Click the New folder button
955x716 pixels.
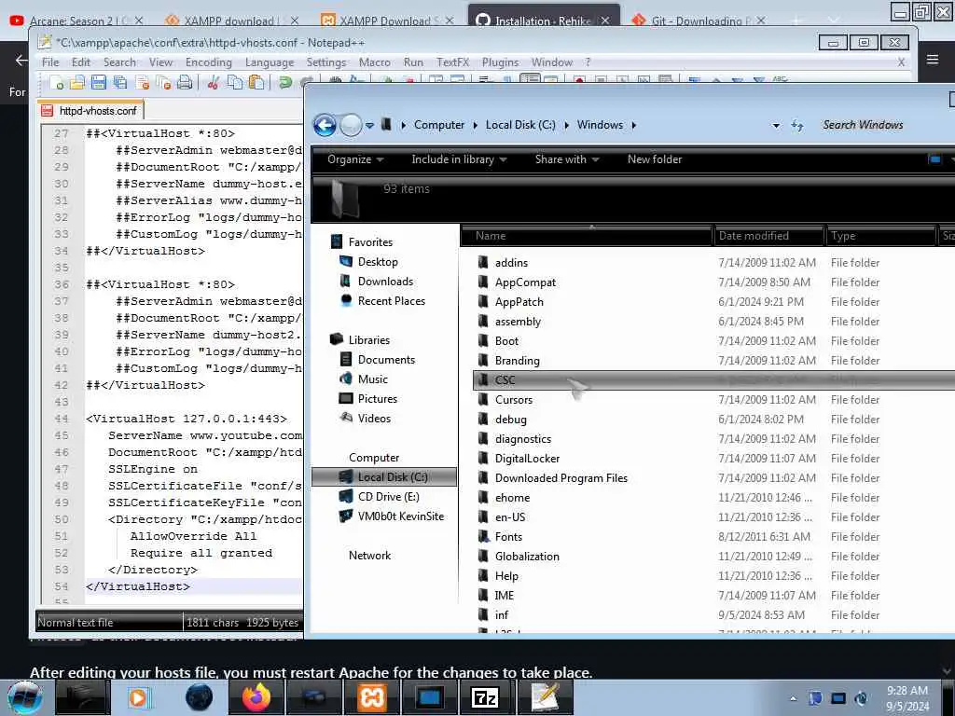coord(655,159)
